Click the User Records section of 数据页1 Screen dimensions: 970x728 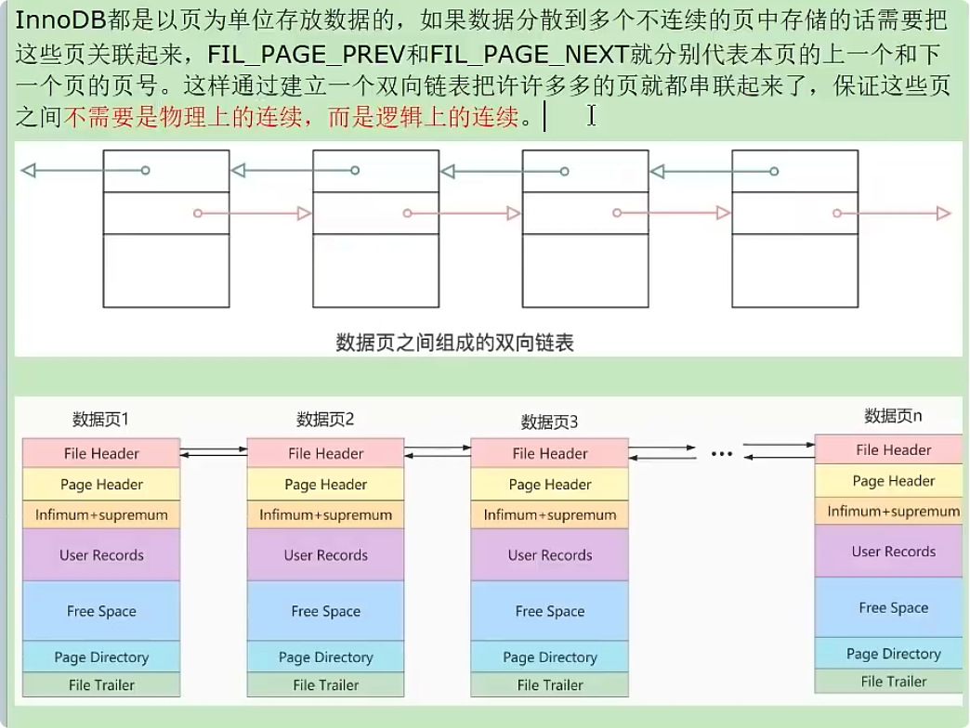100,554
